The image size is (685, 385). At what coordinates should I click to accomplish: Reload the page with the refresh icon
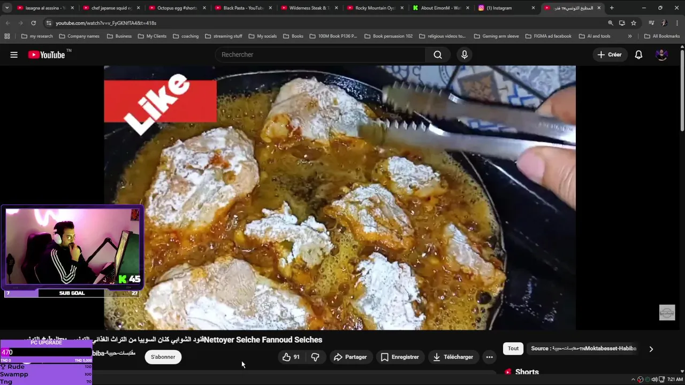click(33, 23)
